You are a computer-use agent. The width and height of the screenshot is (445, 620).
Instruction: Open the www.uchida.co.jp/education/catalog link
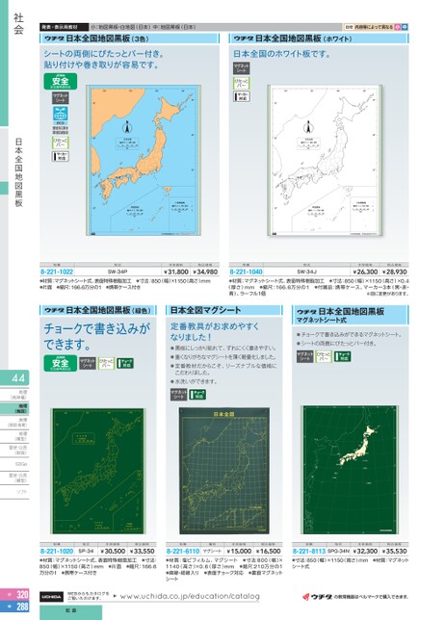click(x=190, y=596)
